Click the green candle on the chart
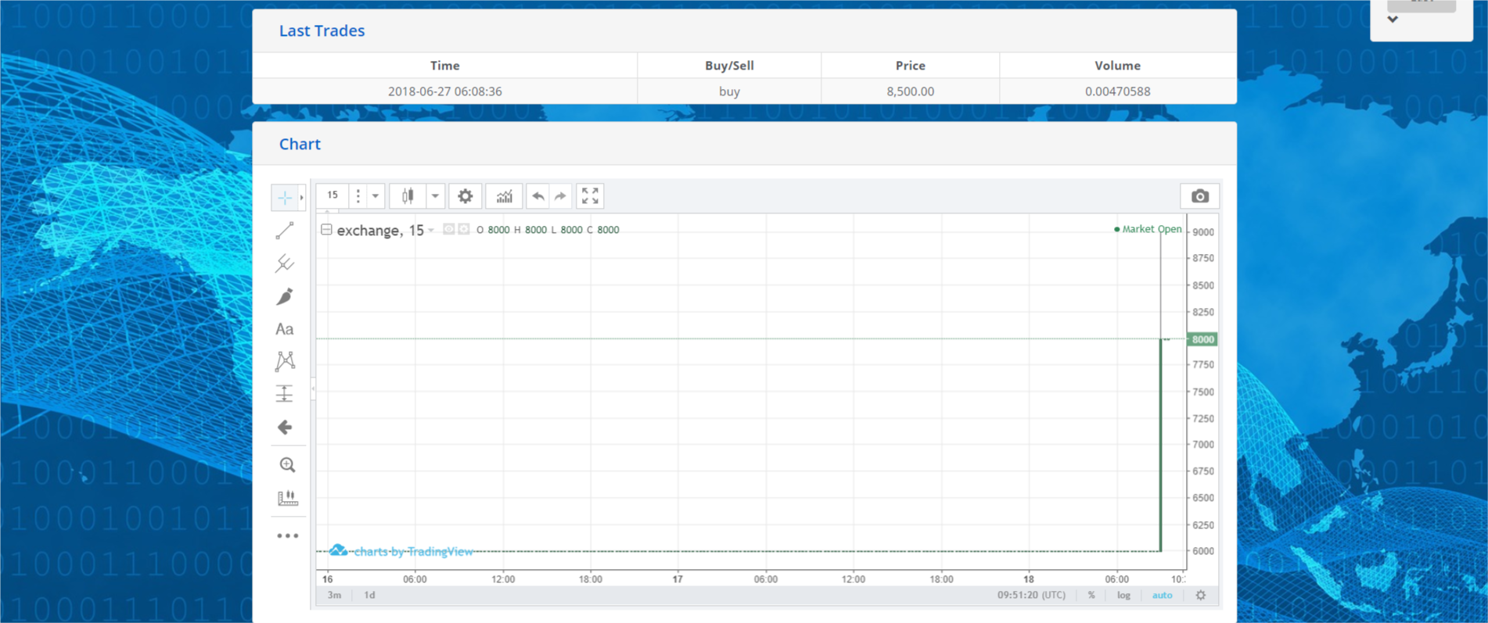This screenshot has height=623, width=1488. (x=1160, y=446)
